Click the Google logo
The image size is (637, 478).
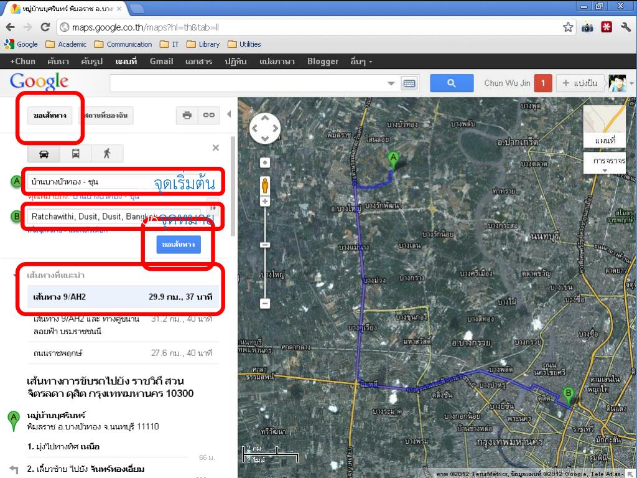point(39,82)
